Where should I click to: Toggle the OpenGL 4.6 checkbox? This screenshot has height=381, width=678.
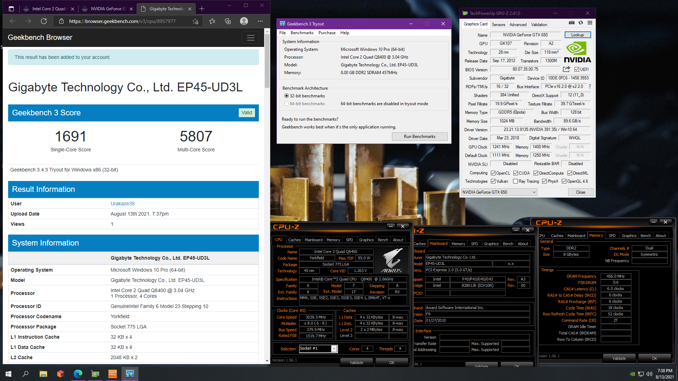coord(564,181)
